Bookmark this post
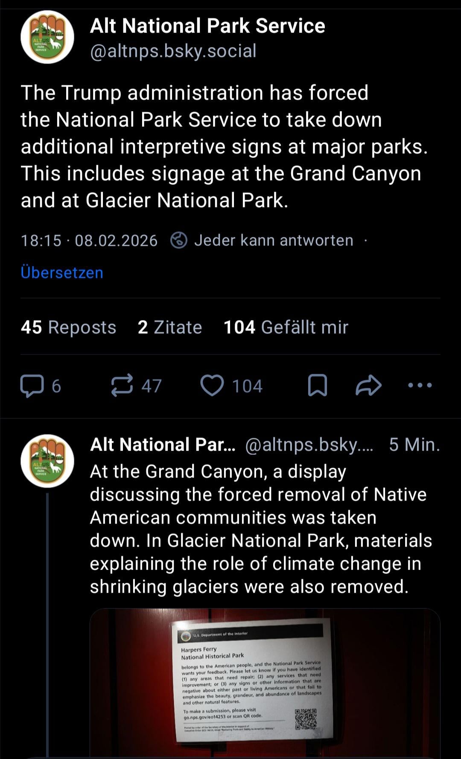The height and width of the screenshot is (759, 461). 317,386
